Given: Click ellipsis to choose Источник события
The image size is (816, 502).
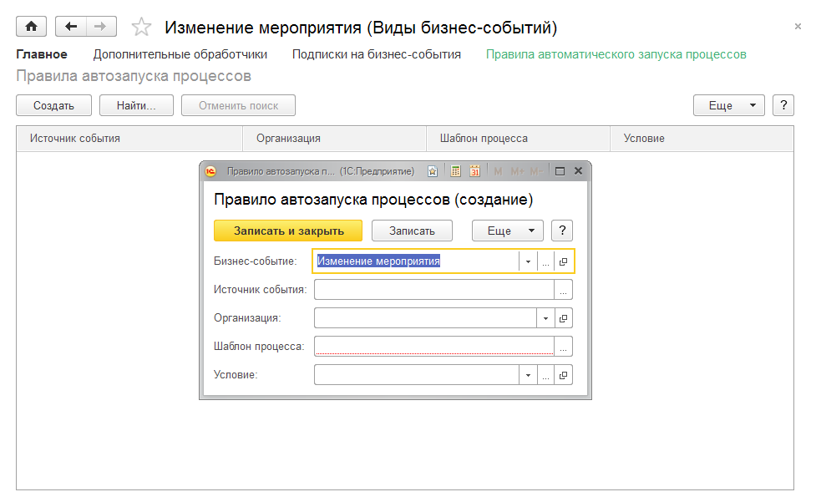Looking at the screenshot, I should [564, 290].
